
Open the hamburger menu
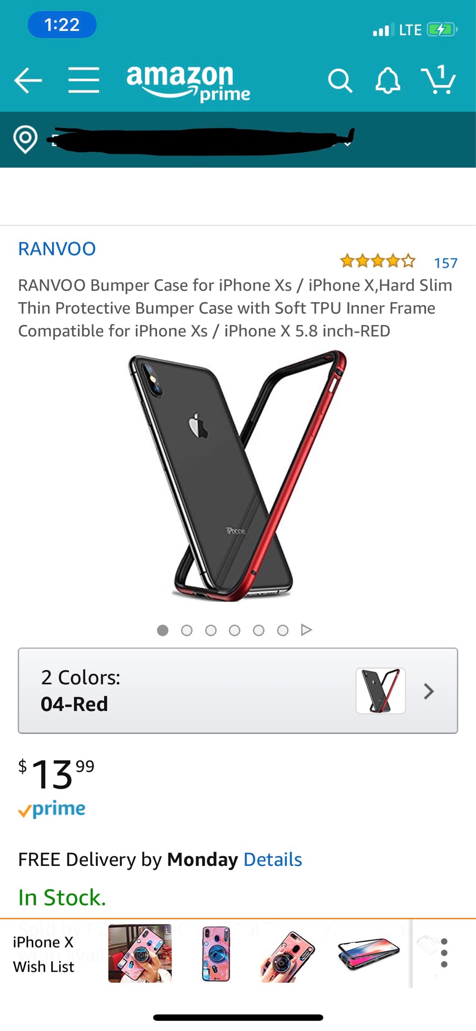pyautogui.click(x=84, y=80)
